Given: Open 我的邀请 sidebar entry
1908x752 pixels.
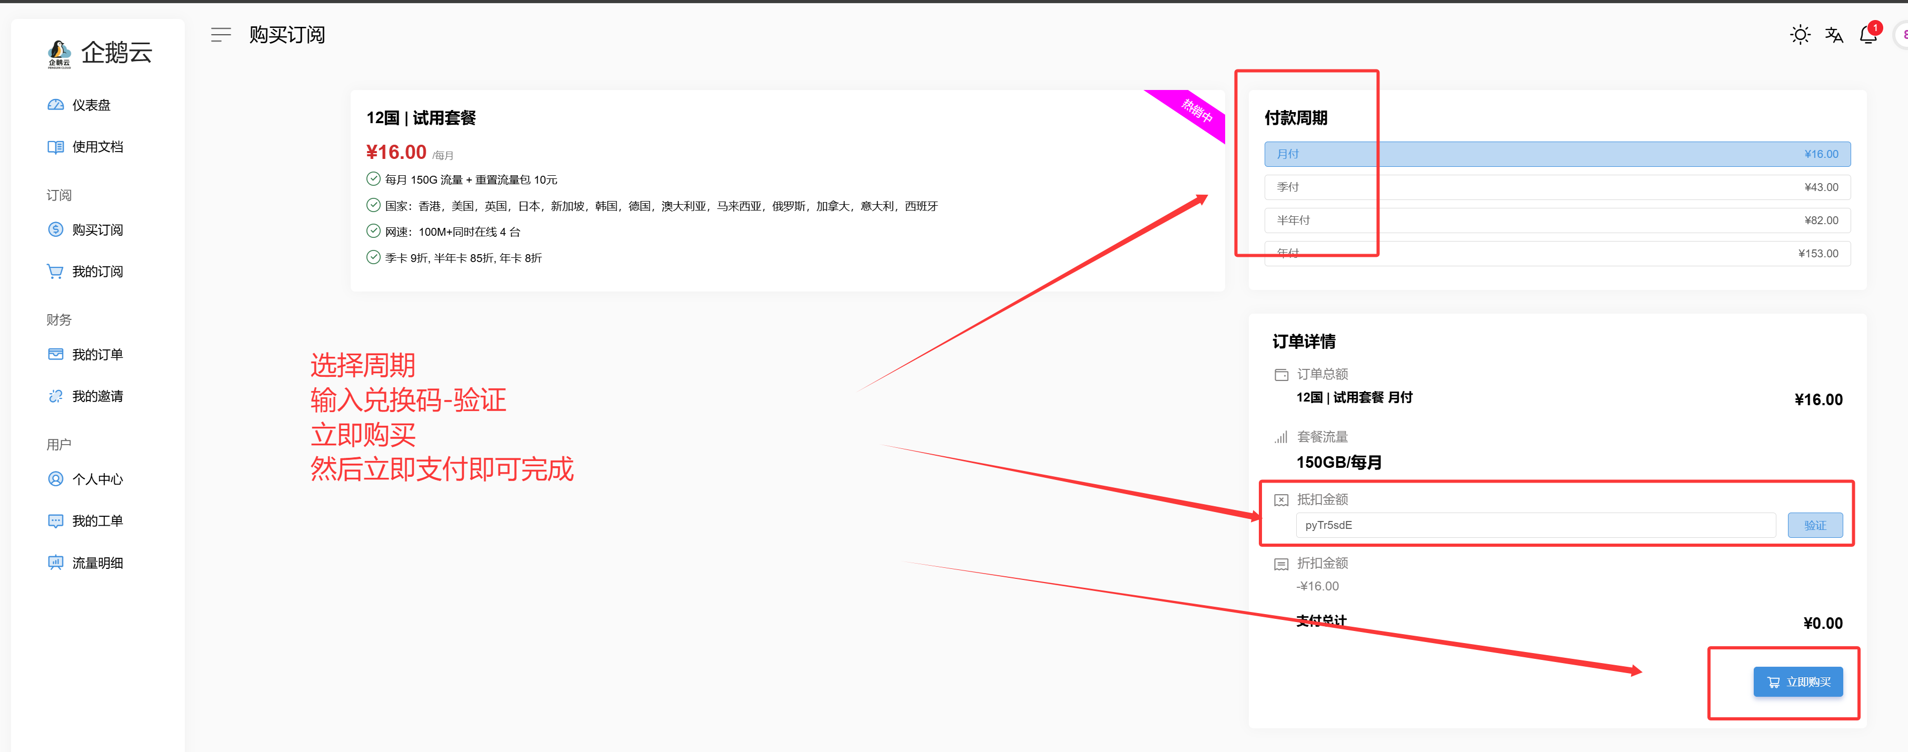Looking at the screenshot, I should click(97, 396).
